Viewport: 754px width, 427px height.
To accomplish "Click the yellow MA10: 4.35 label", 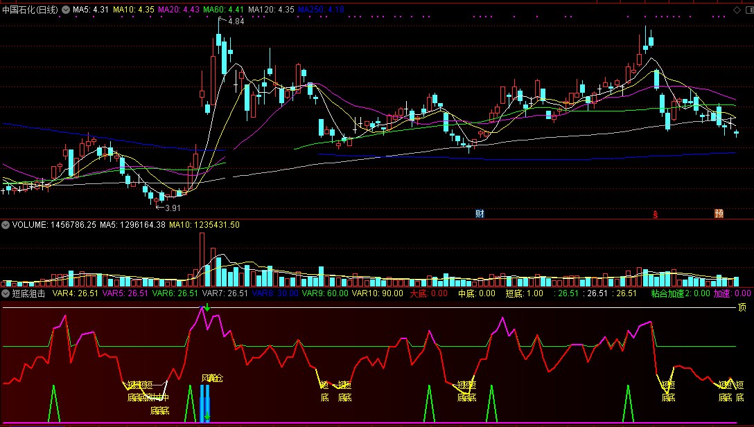I will click(134, 10).
